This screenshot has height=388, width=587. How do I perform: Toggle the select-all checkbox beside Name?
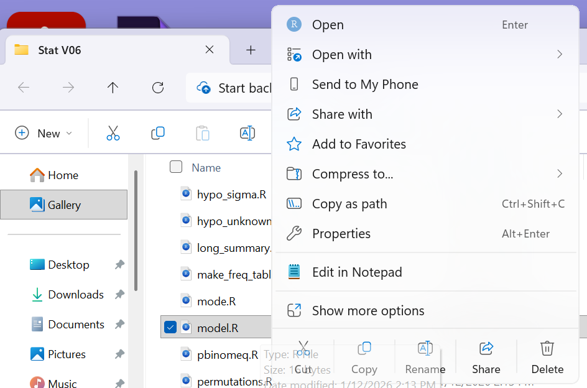(x=176, y=167)
